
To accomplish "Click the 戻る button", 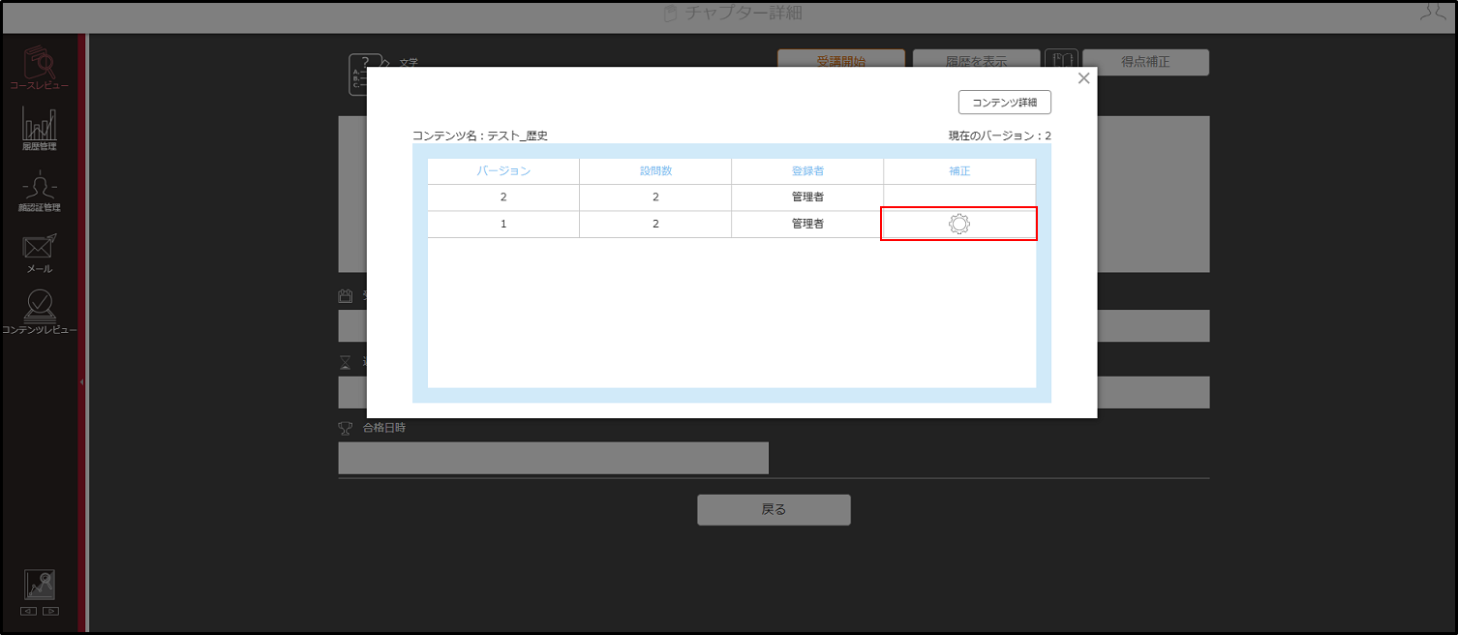I will pos(774,510).
